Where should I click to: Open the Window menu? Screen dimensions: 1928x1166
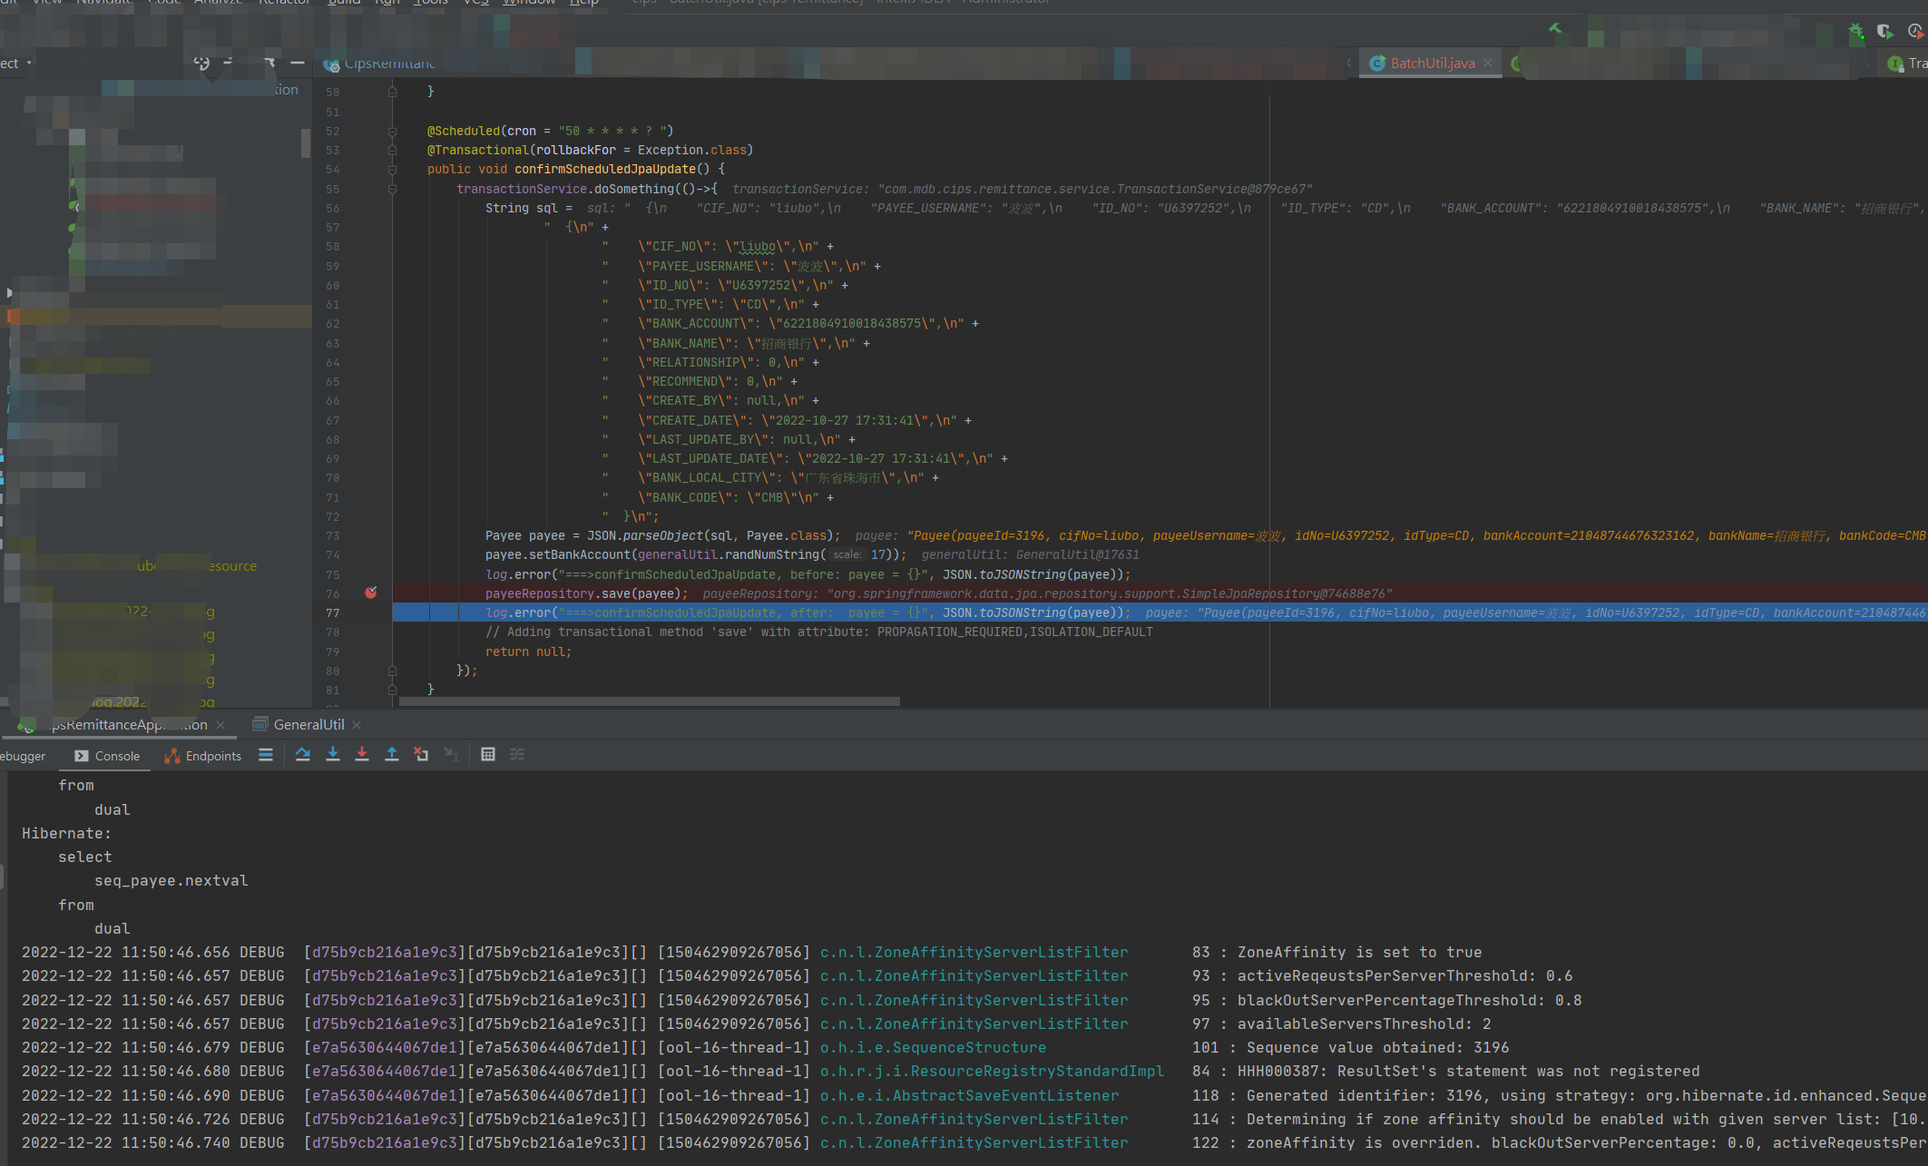click(530, 4)
